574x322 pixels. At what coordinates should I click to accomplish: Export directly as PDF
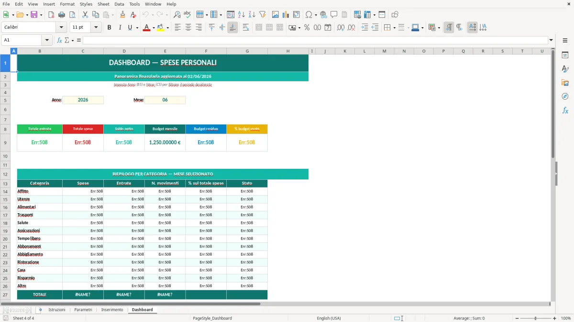pos(51,15)
